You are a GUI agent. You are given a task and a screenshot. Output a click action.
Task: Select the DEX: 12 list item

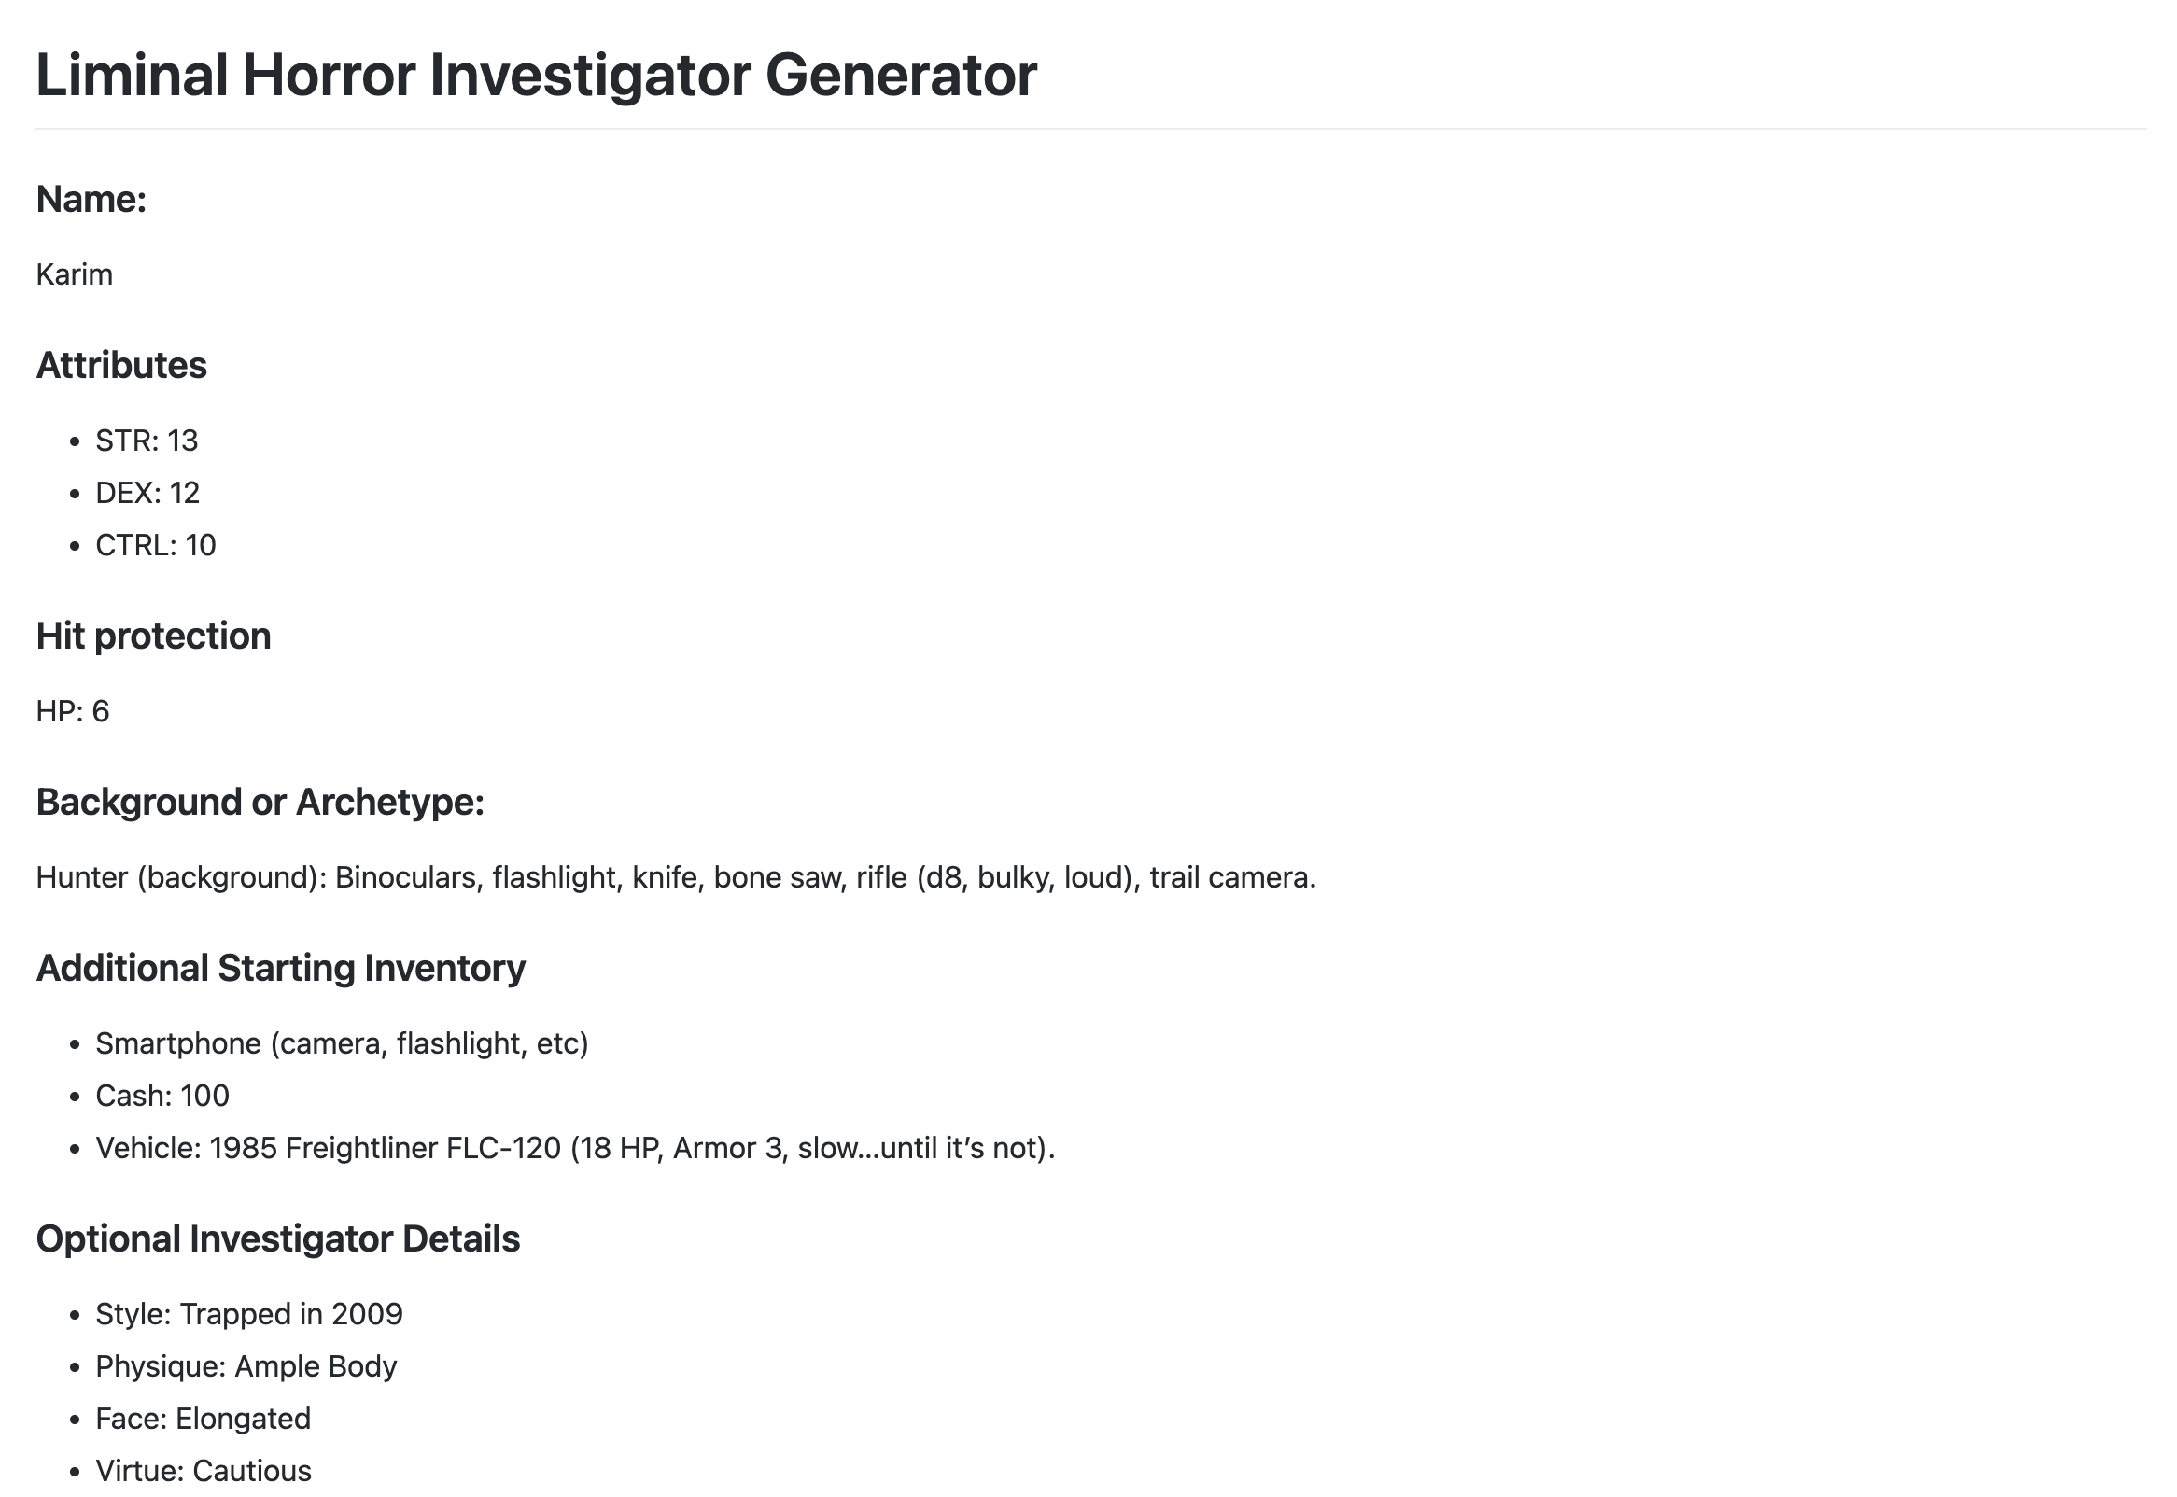[x=147, y=494]
